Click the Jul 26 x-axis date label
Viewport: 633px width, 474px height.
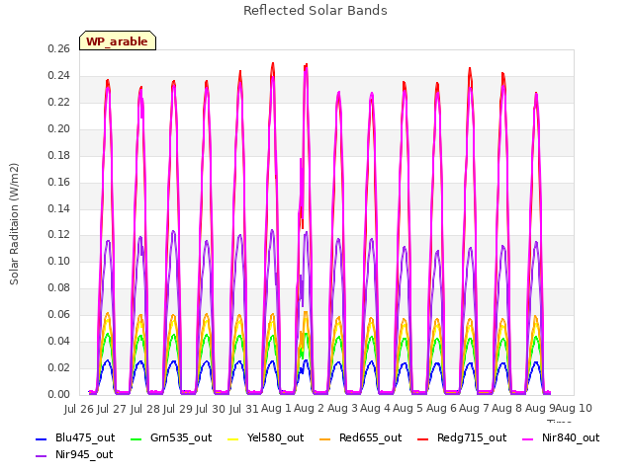[x=79, y=409]
